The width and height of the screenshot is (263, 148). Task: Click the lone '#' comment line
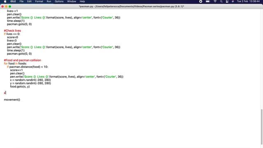click(5, 93)
